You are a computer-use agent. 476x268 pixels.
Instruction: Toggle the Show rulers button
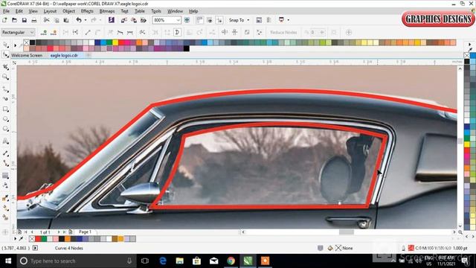[199, 20]
